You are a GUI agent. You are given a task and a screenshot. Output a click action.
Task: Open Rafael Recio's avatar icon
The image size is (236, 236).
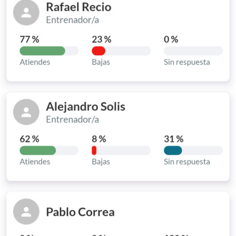pyautogui.click(x=26, y=12)
